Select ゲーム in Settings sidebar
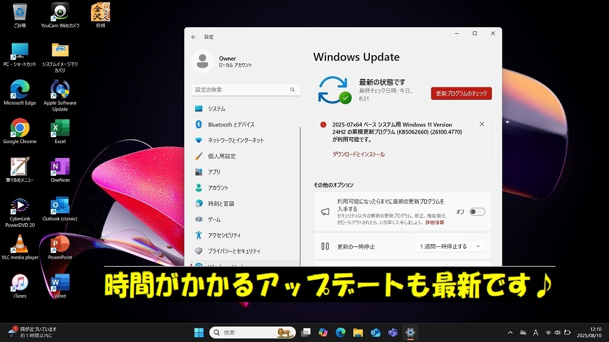 [246, 219]
